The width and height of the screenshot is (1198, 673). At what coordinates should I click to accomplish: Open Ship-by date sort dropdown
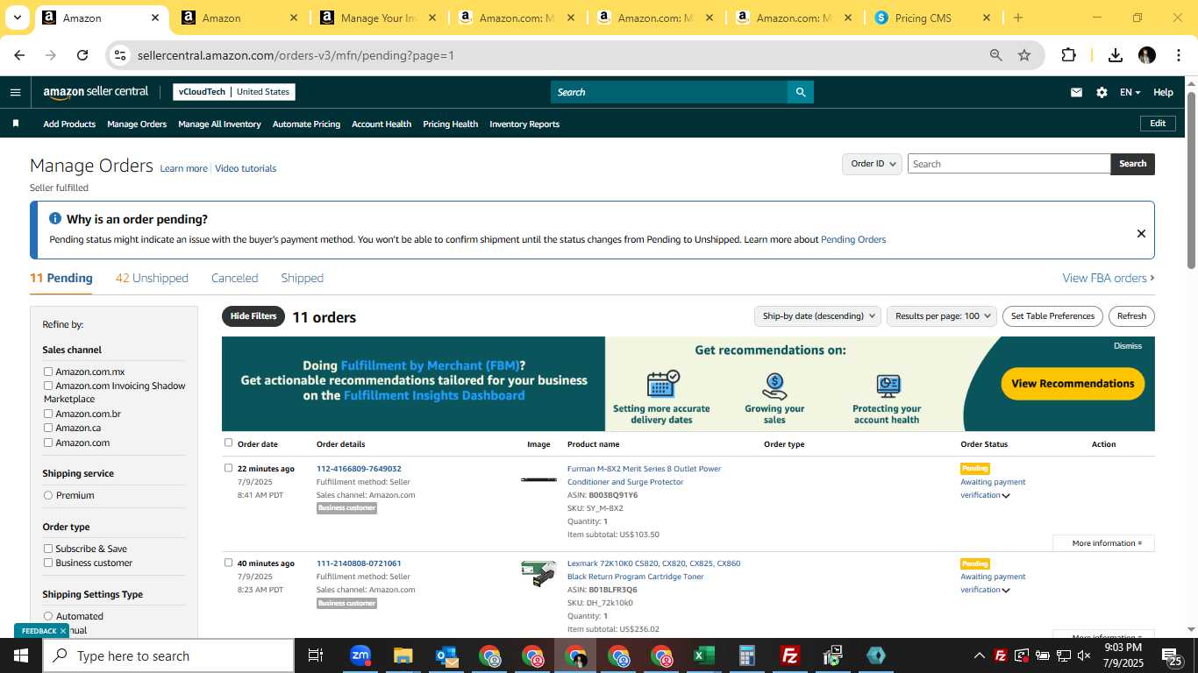pyautogui.click(x=817, y=316)
